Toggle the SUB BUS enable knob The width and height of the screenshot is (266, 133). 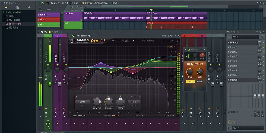259,43
